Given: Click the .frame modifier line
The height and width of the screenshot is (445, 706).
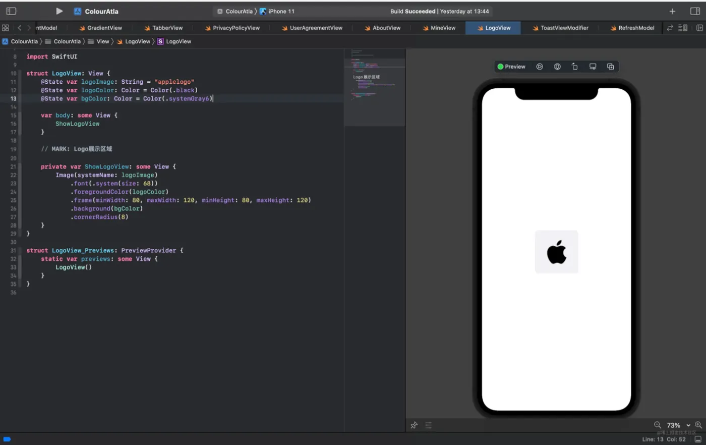Looking at the screenshot, I should [x=191, y=200].
